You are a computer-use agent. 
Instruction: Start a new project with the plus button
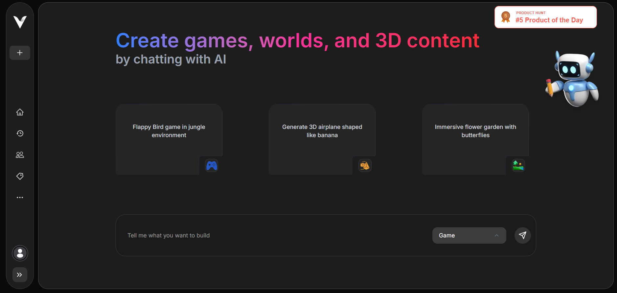20,53
